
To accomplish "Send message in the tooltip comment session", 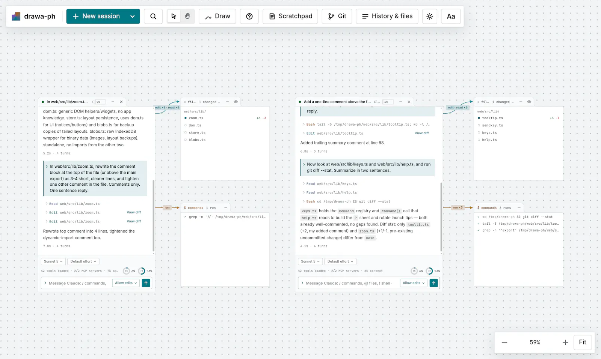I will pyautogui.click(x=434, y=283).
